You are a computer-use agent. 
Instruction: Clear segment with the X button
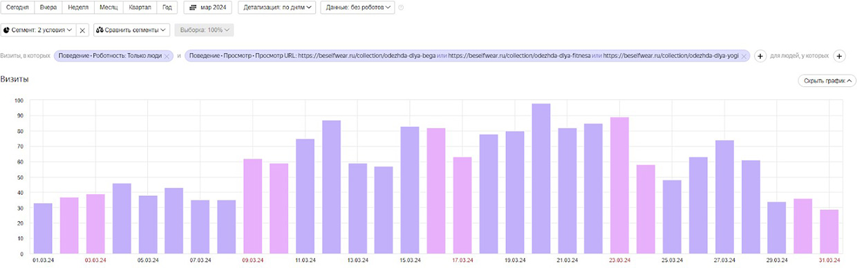(x=82, y=30)
